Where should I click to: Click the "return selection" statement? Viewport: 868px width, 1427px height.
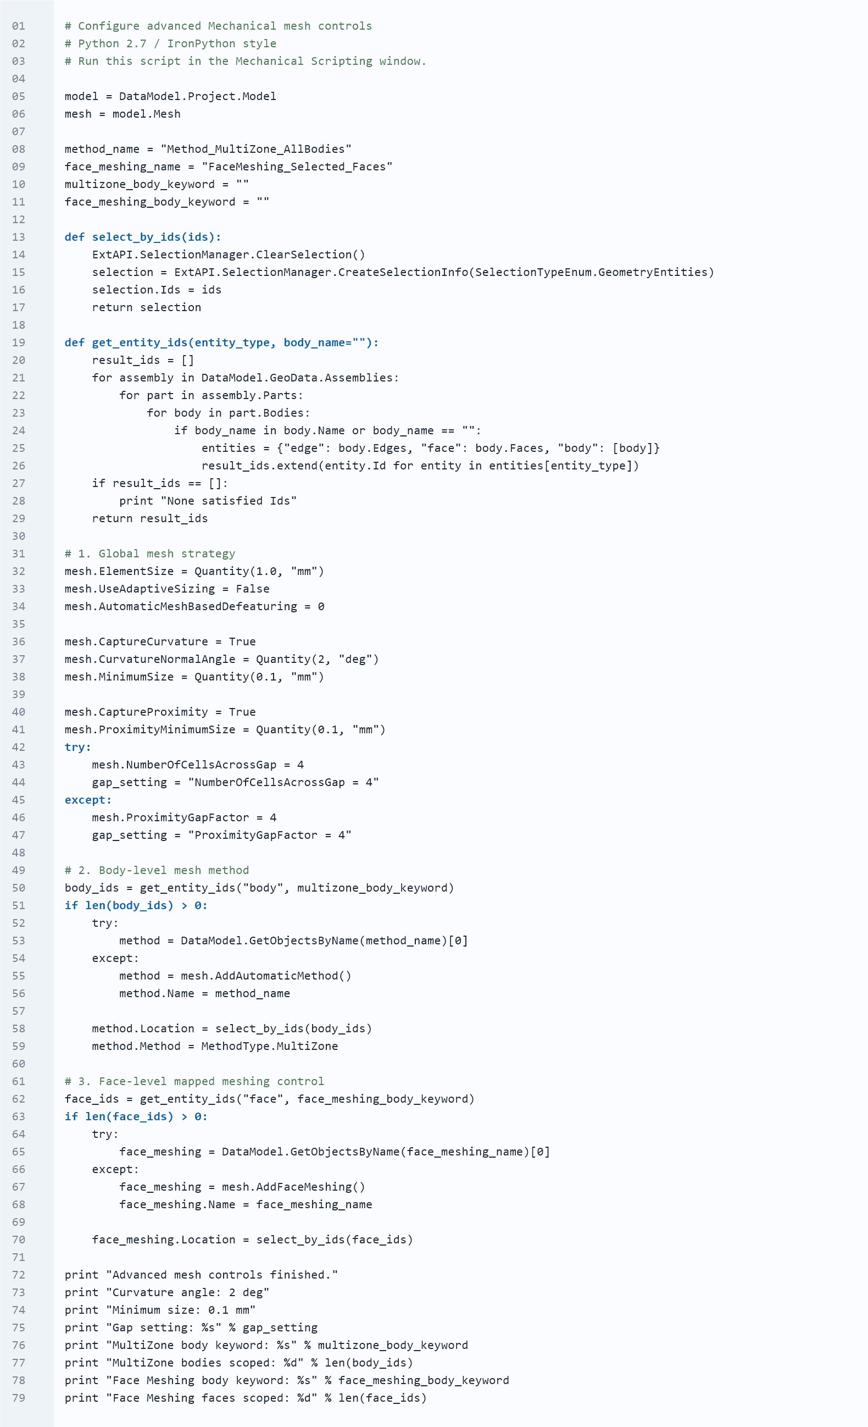(x=146, y=307)
